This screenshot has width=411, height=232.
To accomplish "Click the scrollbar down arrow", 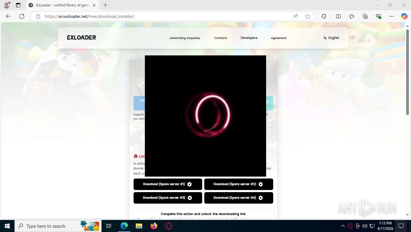I will [407, 215].
